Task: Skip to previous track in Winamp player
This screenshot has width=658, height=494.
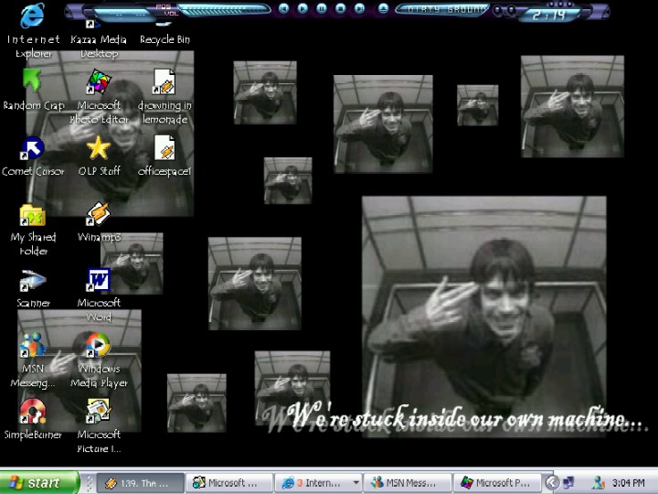Action: tap(284, 8)
